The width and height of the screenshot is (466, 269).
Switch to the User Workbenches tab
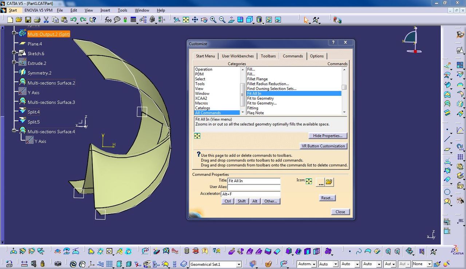pyautogui.click(x=238, y=56)
